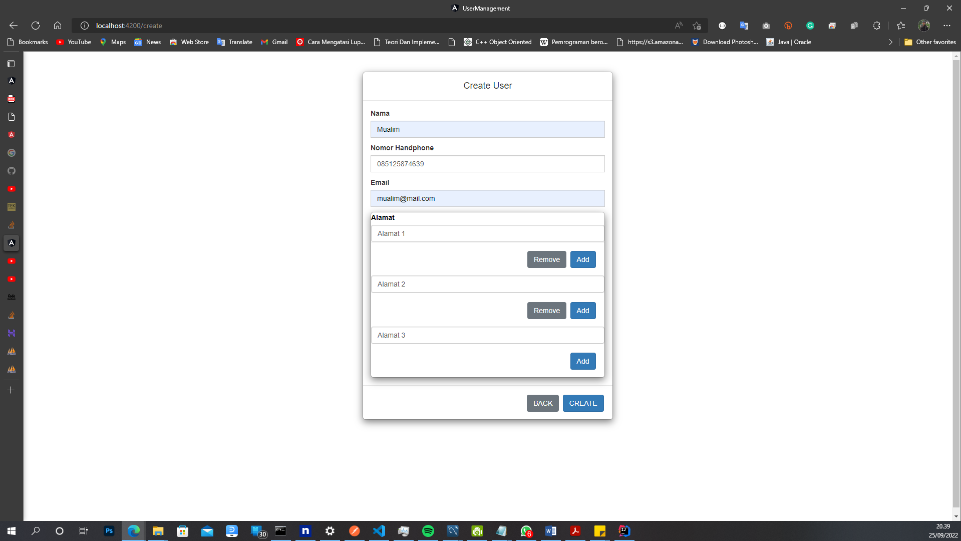The image size is (961, 541).
Task: Expand hidden favorites with the chevron arrow
Action: click(x=890, y=42)
